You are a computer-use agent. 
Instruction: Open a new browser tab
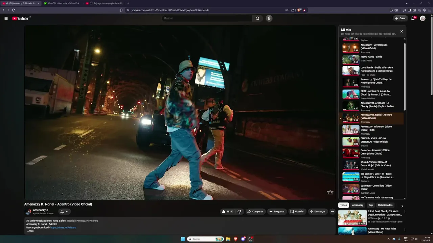click(128, 3)
